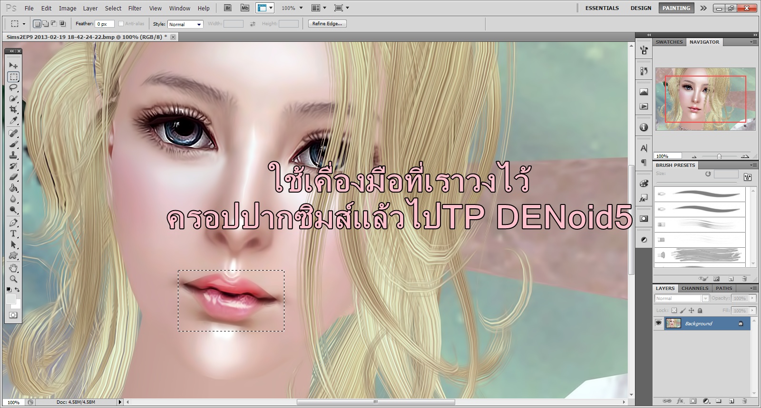
Task: Delete layer using the Layers panel trash icon
Action: click(744, 401)
